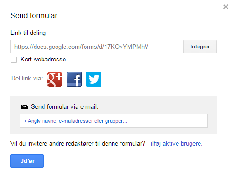Click the Kort webadresse label text
This screenshot has width=234, height=173.
point(43,60)
